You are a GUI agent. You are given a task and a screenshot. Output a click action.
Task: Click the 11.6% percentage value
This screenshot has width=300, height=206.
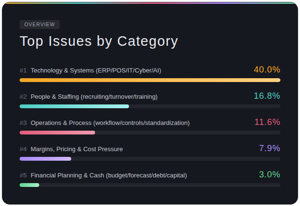[267, 122]
